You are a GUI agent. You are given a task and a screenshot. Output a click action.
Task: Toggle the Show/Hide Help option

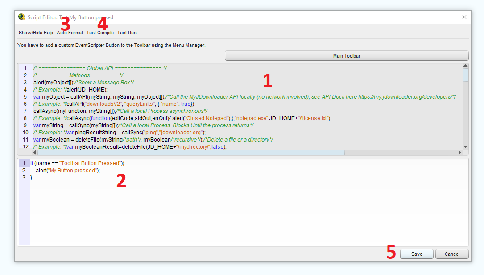tap(36, 33)
